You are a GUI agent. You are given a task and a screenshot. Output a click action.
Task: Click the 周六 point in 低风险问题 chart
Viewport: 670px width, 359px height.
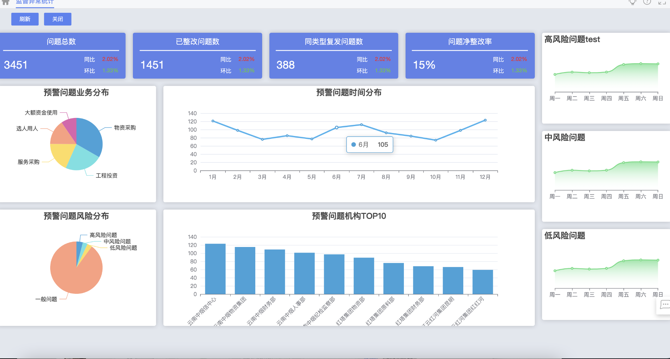tap(641, 260)
